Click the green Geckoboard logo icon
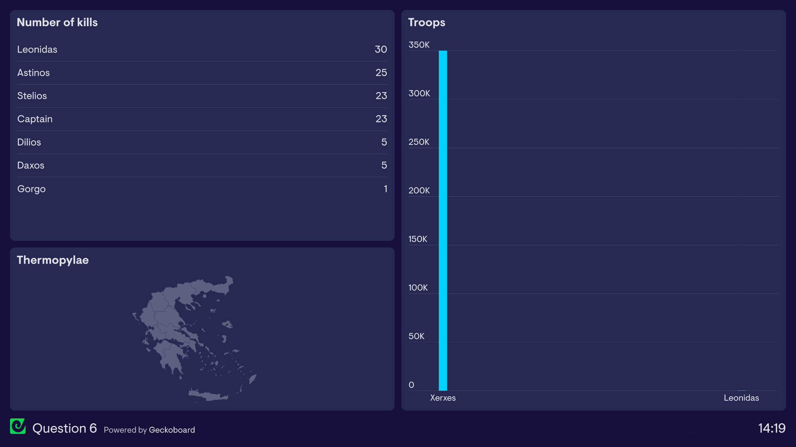Image resolution: width=796 pixels, height=447 pixels. click(x=18, y=426)
